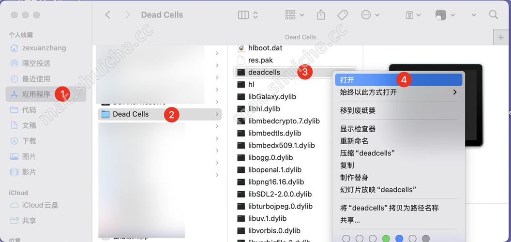Open the box-shaped app icon dropdown in toolbar
This screenshot has height=242, width=511.
413,15
